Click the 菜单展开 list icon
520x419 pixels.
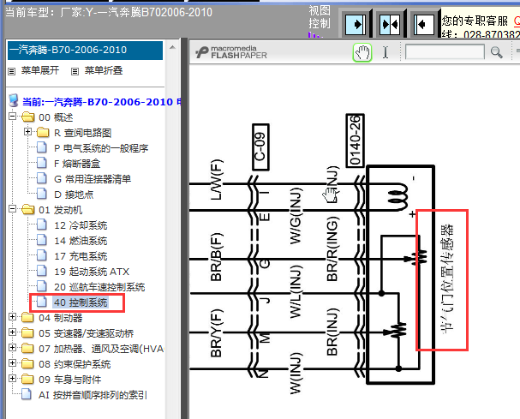point(12,71)
